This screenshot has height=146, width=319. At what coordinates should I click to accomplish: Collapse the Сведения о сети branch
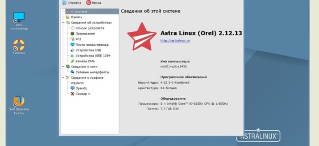(x=63, y=67)
